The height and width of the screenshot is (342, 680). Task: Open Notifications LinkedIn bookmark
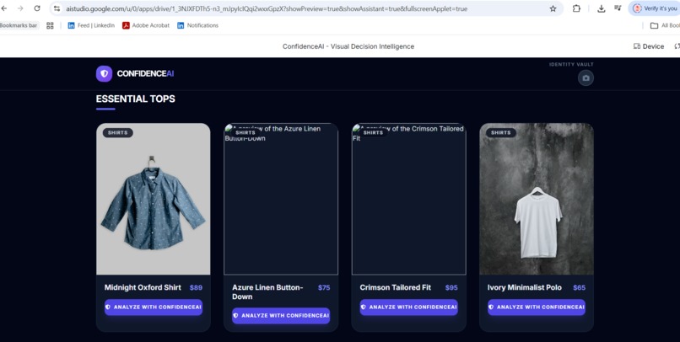197,25
